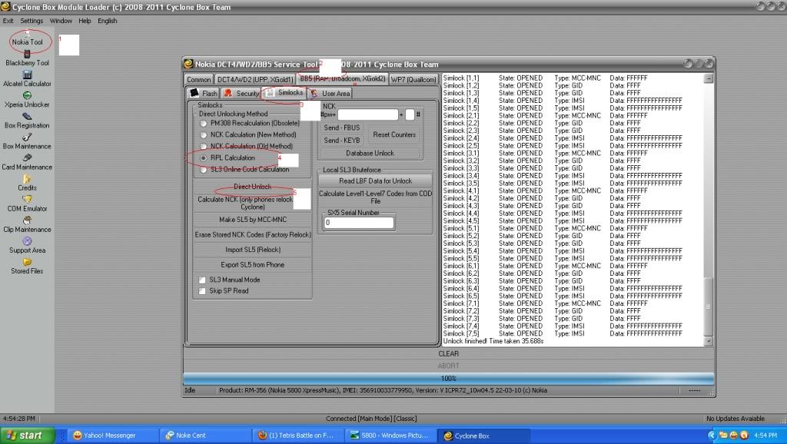Image resolution: width=787 pixels, height=444 pixels.
Task: Open the Stored Files folder
Action: 27,266
